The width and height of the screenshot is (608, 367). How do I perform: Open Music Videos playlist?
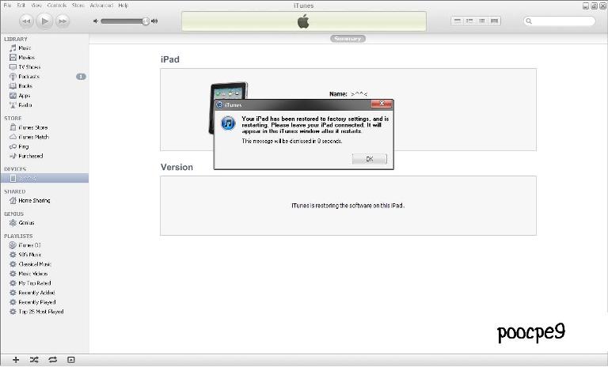coord(33,274)
